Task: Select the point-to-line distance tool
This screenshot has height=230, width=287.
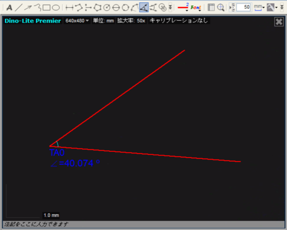Action: click(x=88, y=8)
